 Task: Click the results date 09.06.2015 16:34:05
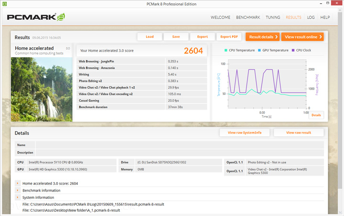tap(46, 38)
